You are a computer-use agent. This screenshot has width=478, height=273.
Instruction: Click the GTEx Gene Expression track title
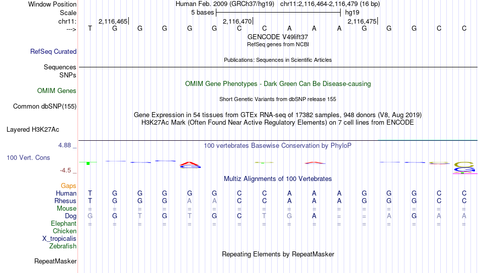pos(278,115)
